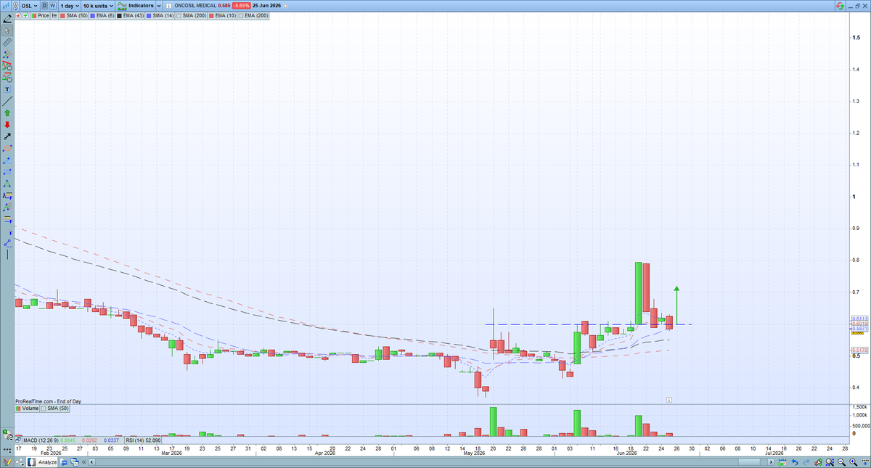Enable the EMA (200) indicator checkbox
The height and width of the screenshot is (468, 871).
coord(240,15)
